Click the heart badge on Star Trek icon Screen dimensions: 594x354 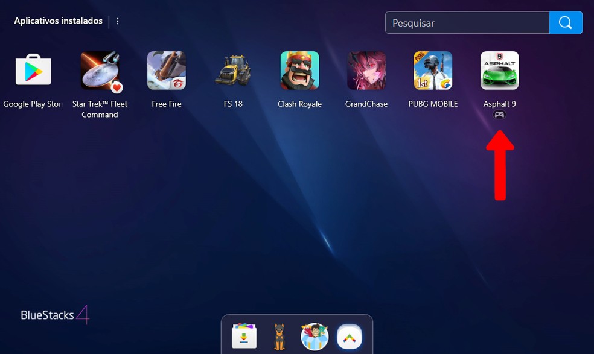coord(117,87)
